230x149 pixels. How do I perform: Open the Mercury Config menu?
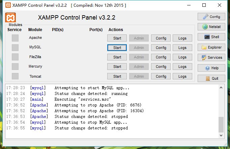161,67
